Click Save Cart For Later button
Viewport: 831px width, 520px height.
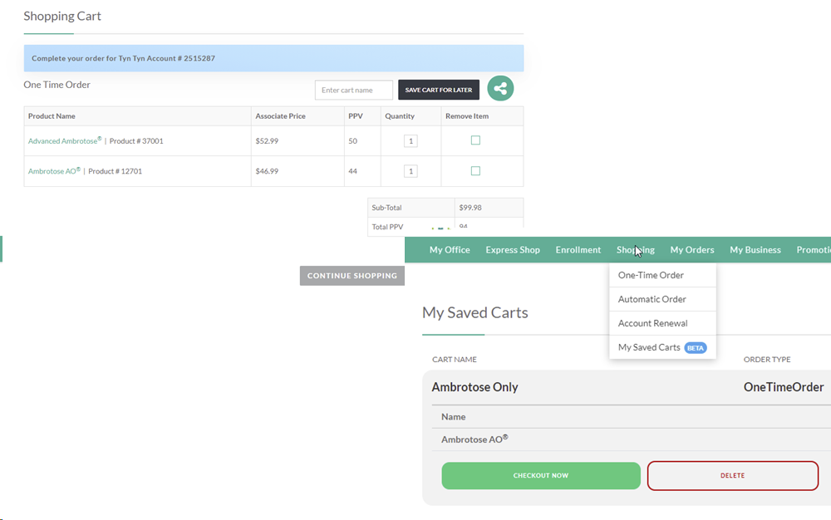[x=438, y=90]
